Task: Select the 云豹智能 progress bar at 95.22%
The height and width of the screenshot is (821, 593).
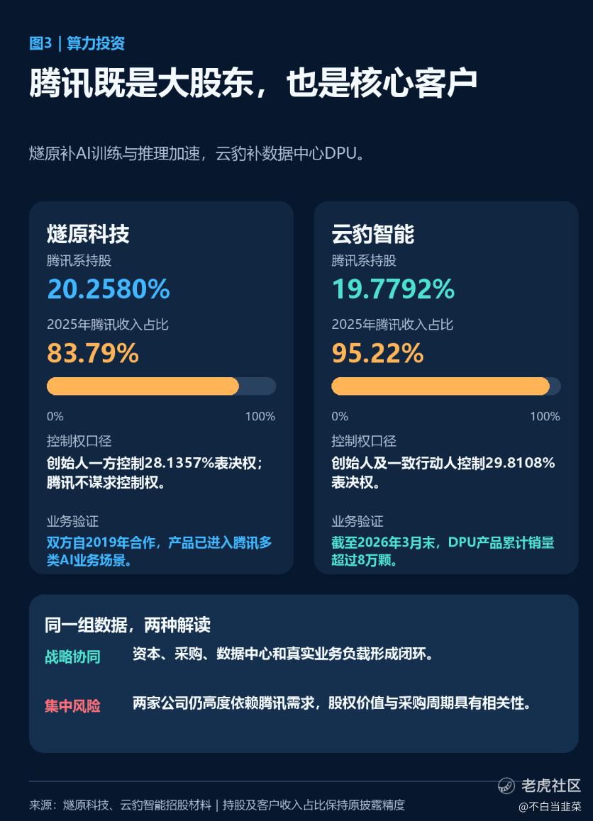Action: (445, 386)
